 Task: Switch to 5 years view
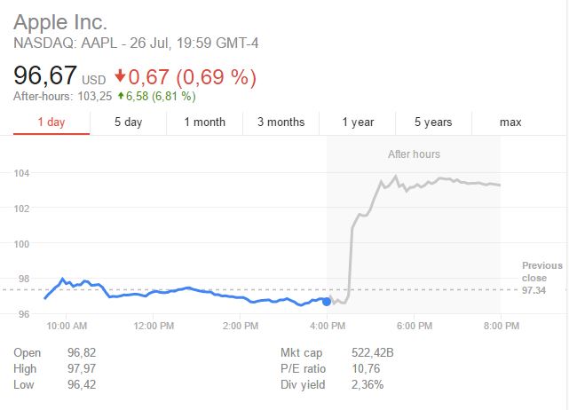(x=433, y=122)
